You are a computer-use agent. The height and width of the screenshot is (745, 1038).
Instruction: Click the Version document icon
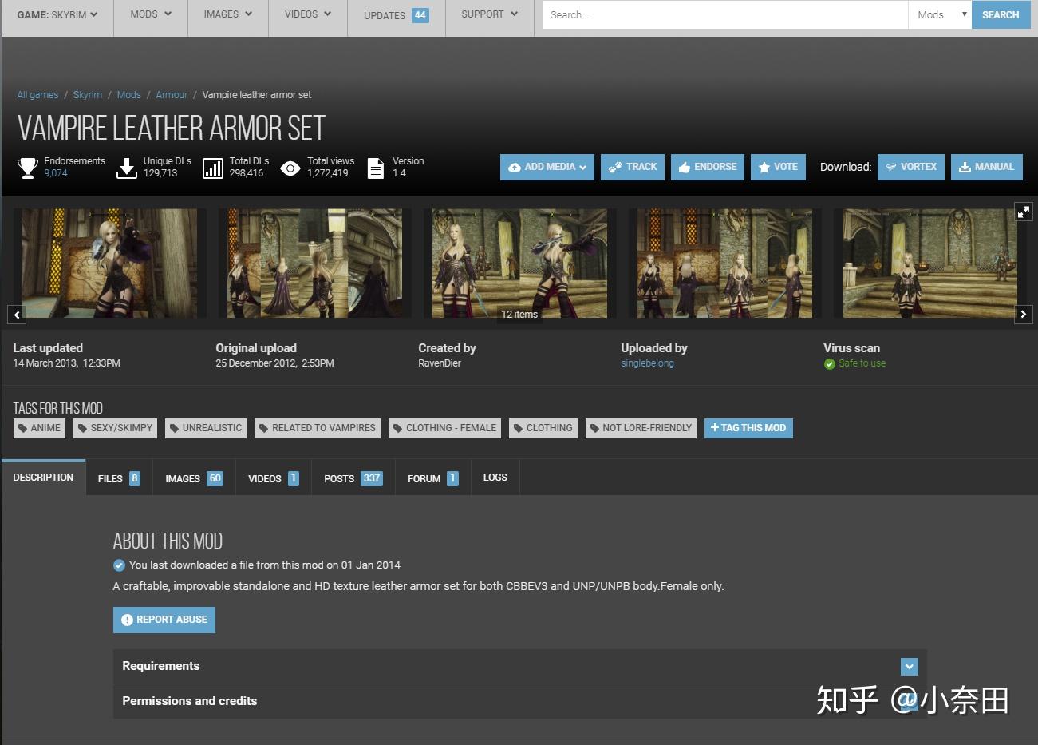[x=376, y=168]
